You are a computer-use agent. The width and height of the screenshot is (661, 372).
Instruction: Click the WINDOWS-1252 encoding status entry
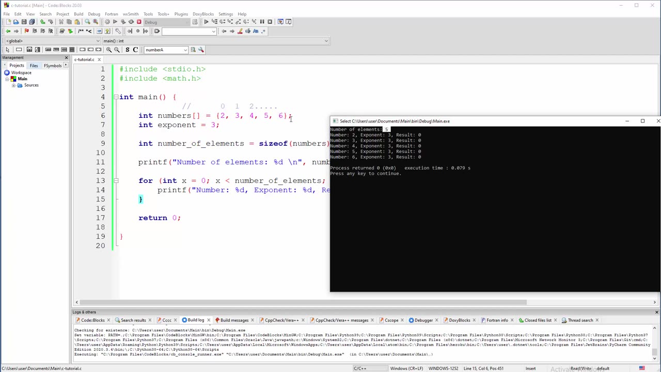[x=444, y=368]
